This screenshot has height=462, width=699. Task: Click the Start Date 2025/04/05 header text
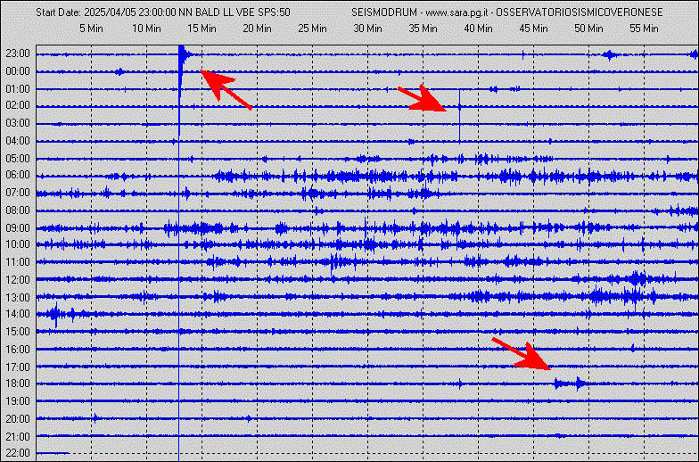point(106,12)
